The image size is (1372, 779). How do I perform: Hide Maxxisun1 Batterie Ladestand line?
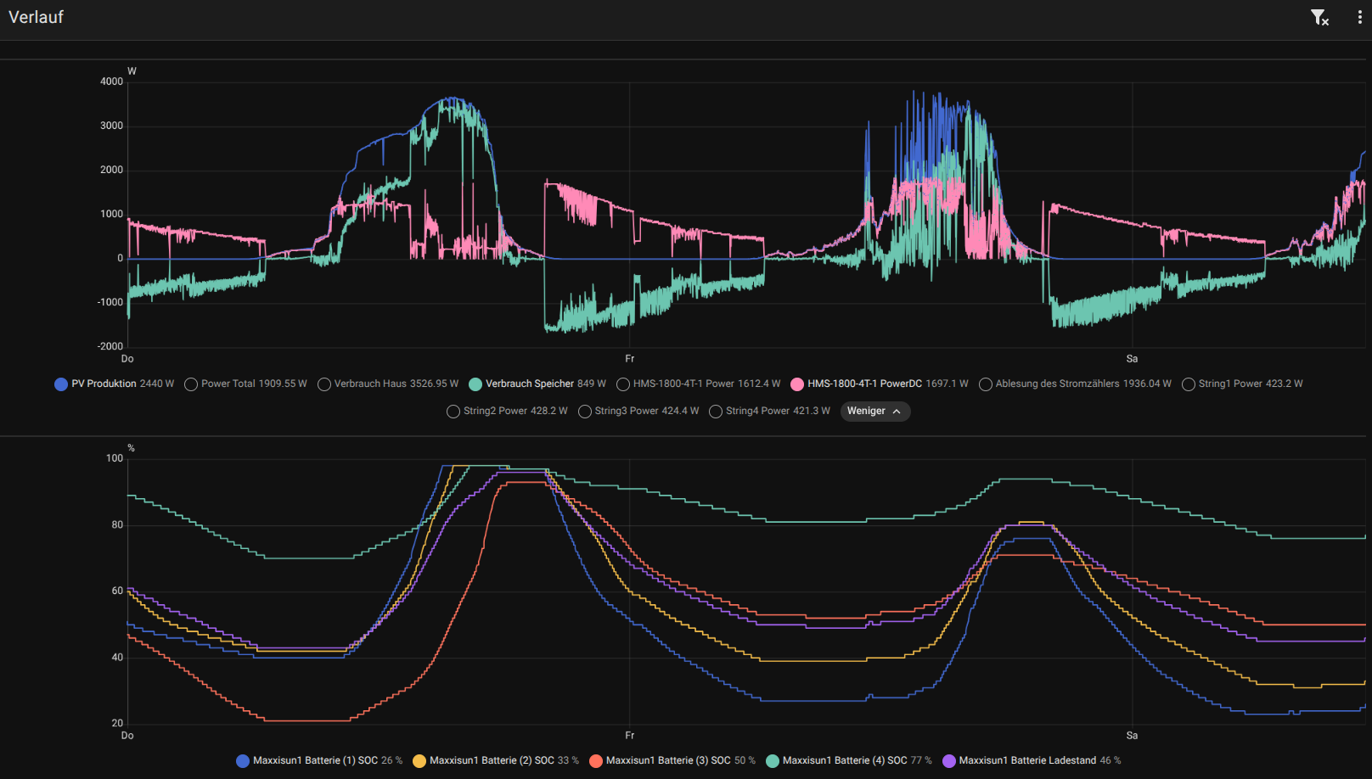1032,761
